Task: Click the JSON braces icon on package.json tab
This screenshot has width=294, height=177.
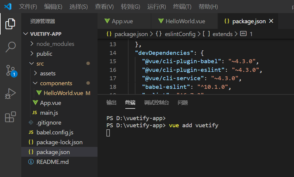Action: (227, 21)
